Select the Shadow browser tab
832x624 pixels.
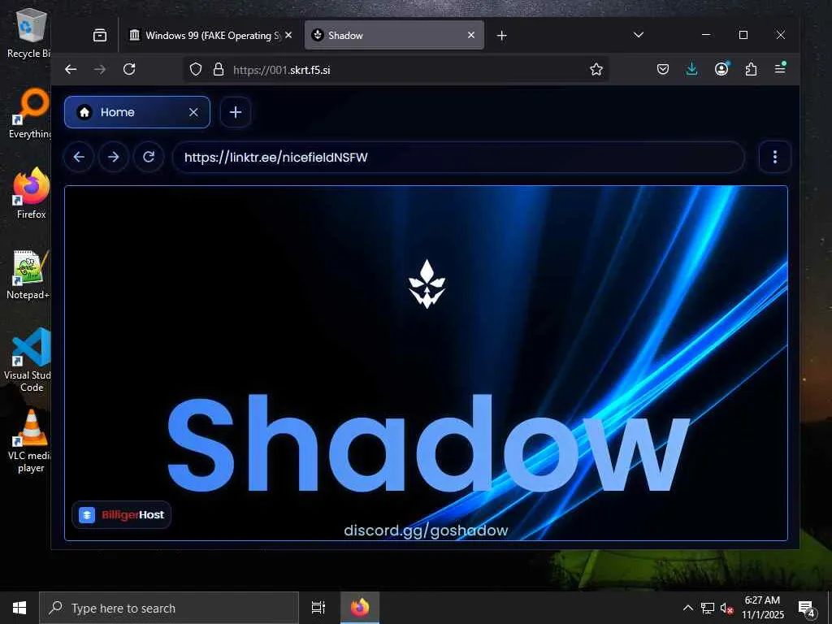pyautogui.click(x=394, y=36)
